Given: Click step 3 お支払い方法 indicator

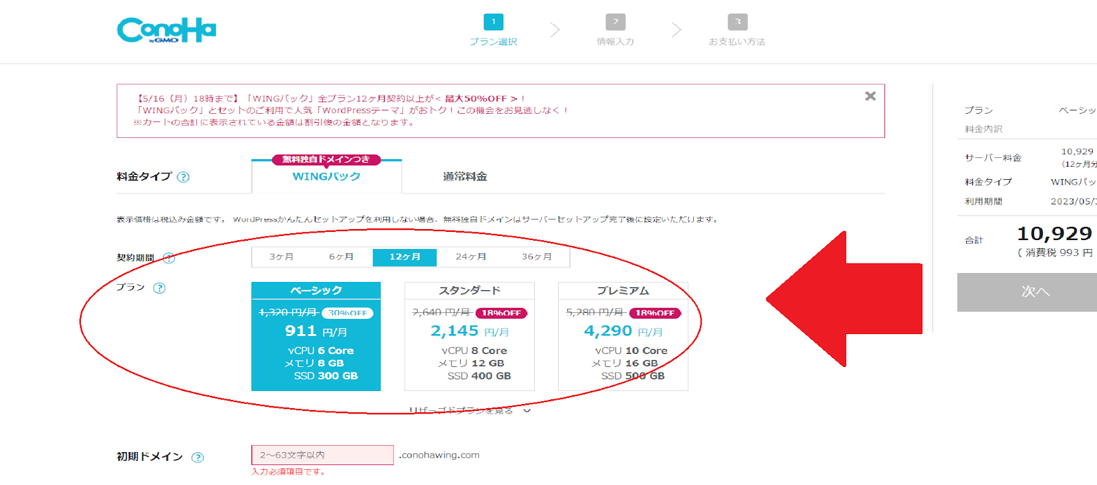Looking at the screenshot, I should [737, 30].
